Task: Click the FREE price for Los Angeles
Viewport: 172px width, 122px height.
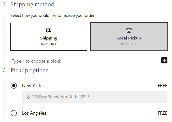Action: 162,113
